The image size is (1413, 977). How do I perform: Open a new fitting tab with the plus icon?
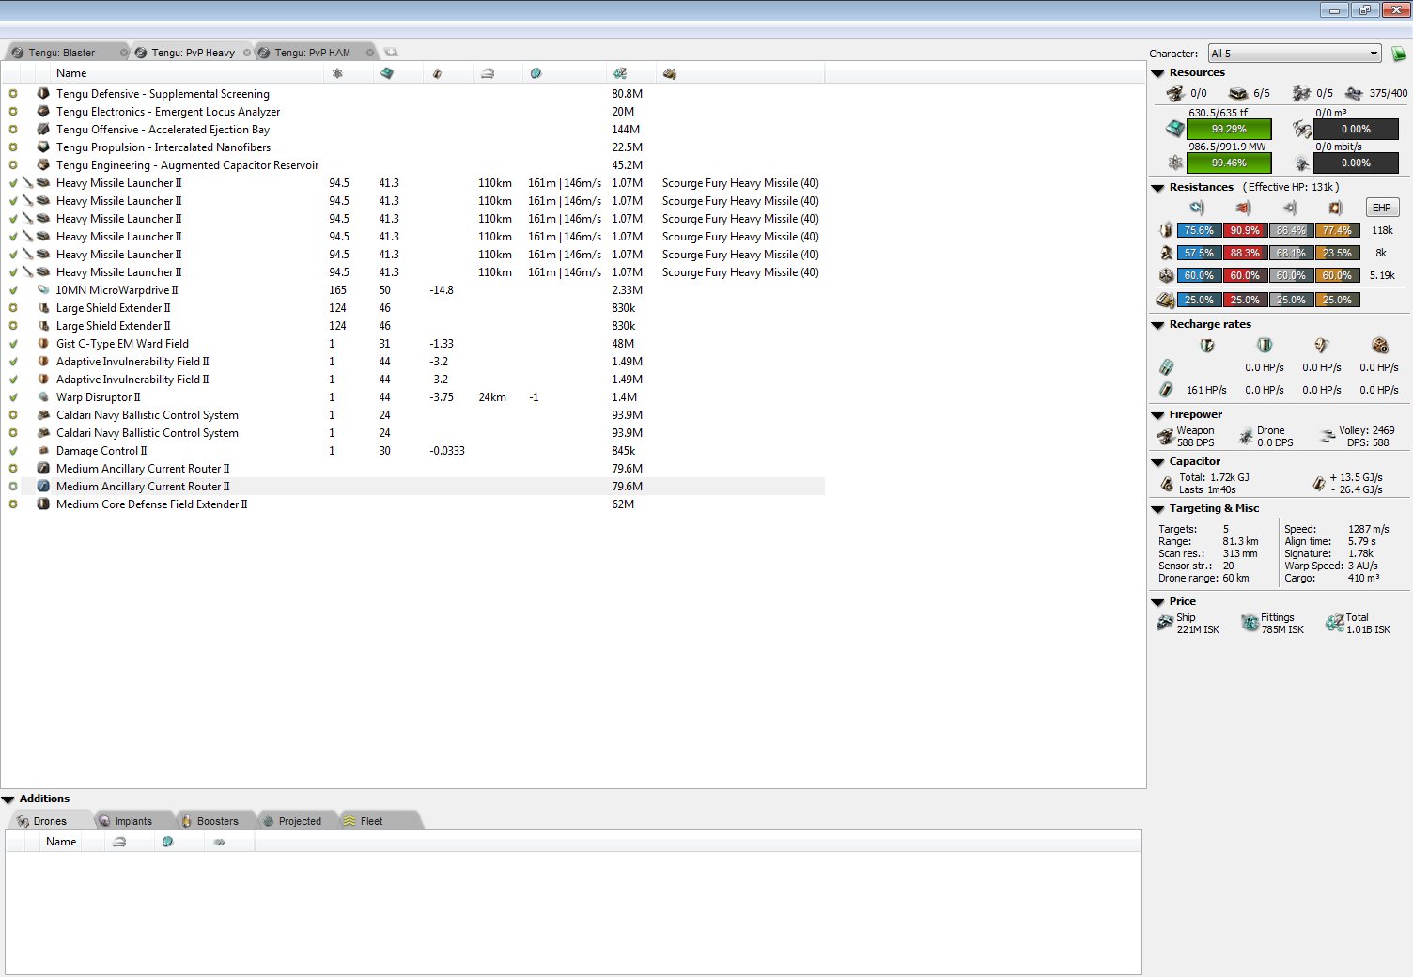392,53
